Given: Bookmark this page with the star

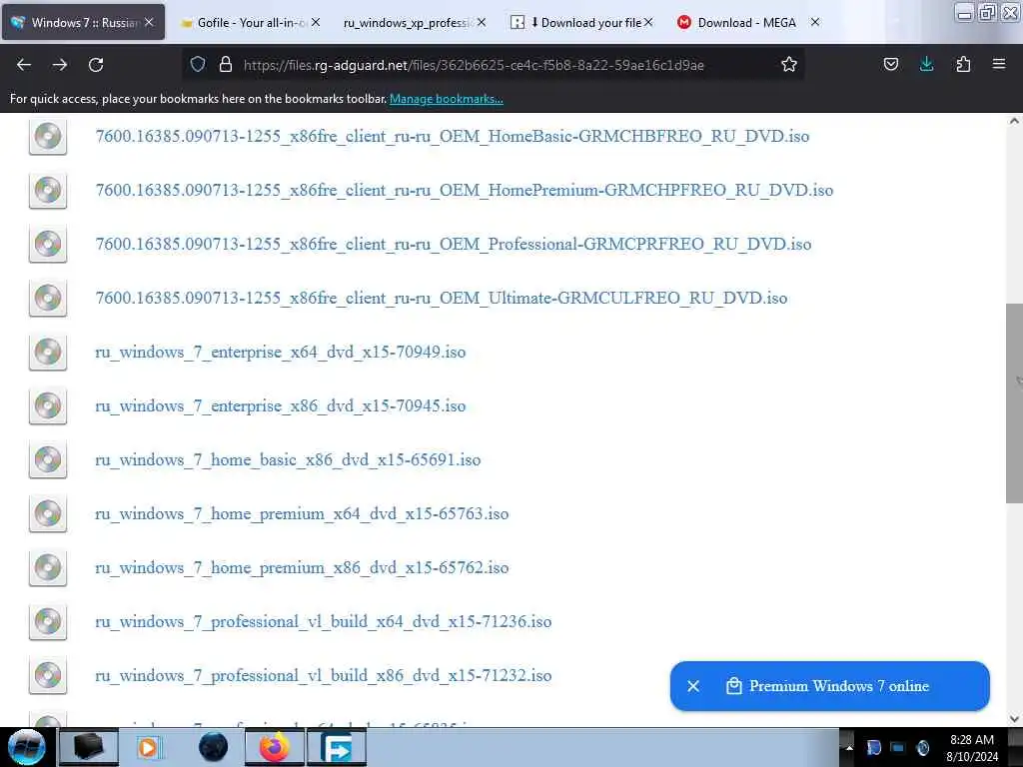Looking at the screenshot, I should (x=789, y=64).
